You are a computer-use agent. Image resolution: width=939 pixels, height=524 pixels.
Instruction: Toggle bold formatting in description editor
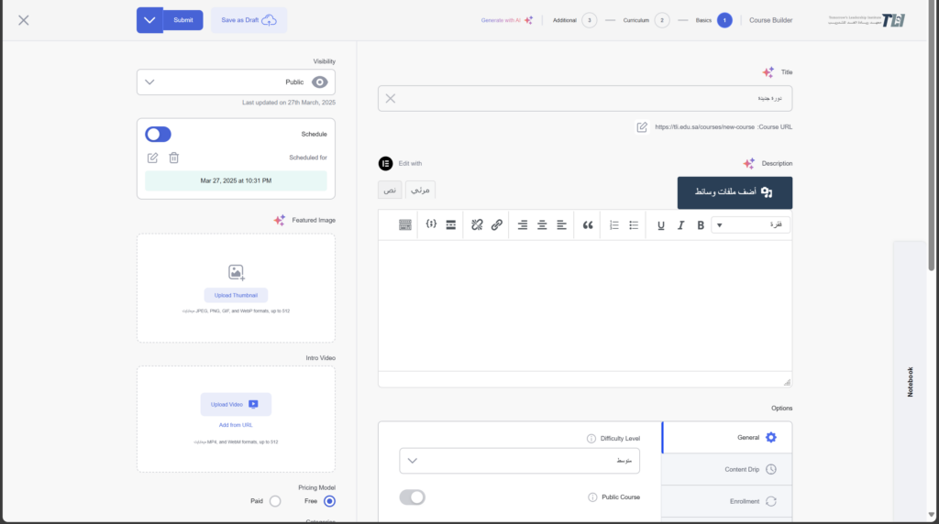point(701,225)
